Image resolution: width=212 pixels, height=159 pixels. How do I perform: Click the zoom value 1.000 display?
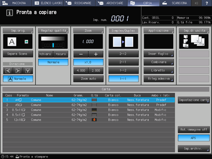click(88, 41)
